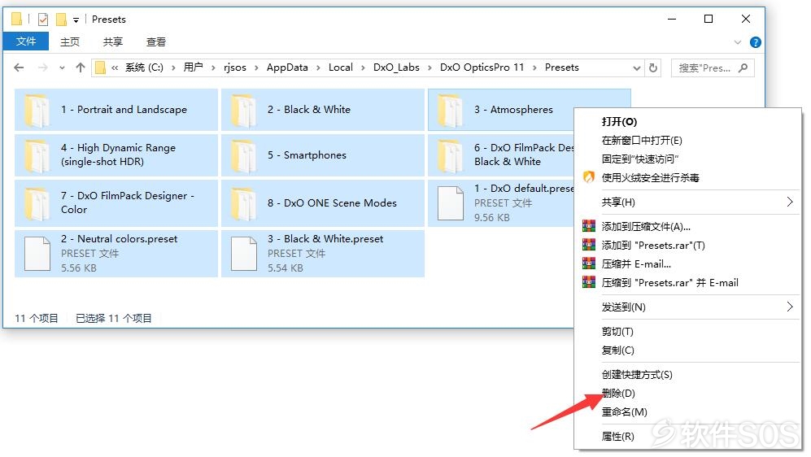811x457 pixels.
Task: Go up one folder level arrow
Action: [81, 67]
